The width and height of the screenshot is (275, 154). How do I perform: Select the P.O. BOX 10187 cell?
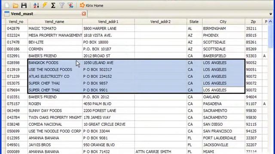coord(108,49)
